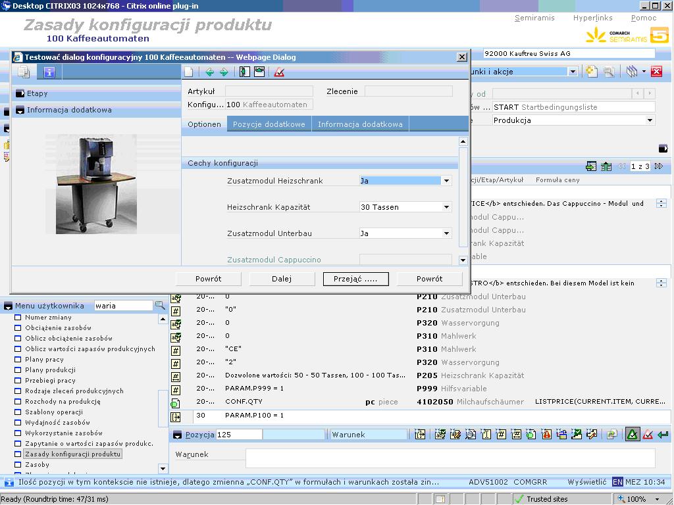Switch to the Informacja dodatkowa tab
The width and height of the screenshot is (674, 505).
[360, 124]
